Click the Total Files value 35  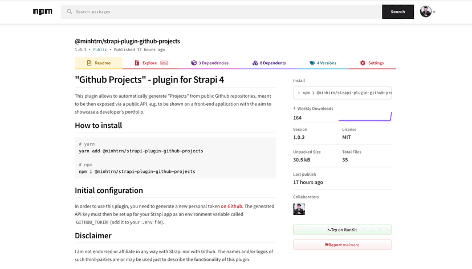click(345, 160)
